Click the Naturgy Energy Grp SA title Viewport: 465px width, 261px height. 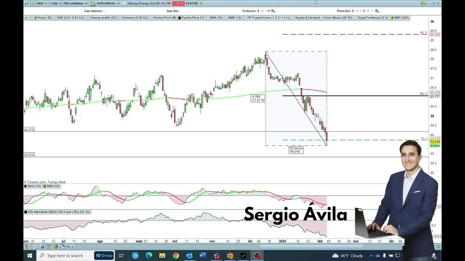(x=144, y=3)
